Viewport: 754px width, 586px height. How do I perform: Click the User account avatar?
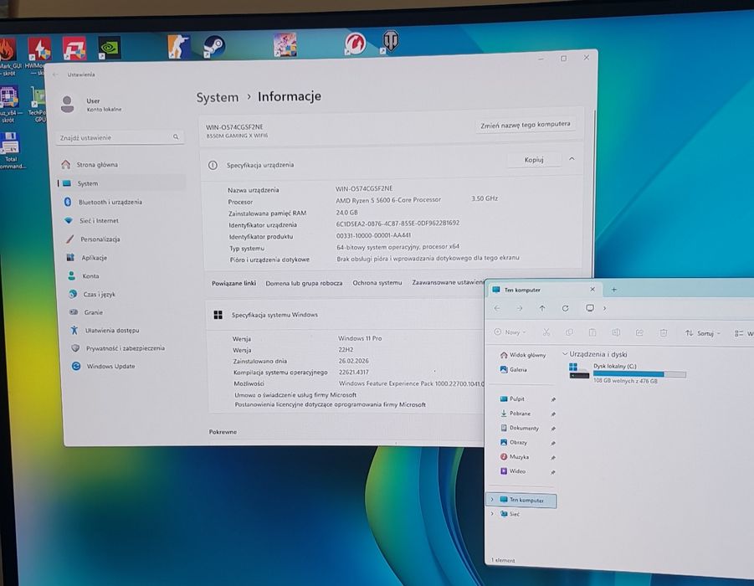pos(68,104)
